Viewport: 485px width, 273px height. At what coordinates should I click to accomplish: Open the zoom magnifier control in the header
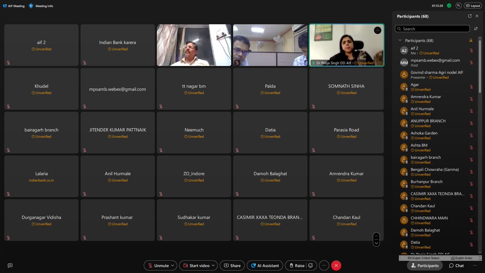[x=458, y=6]
